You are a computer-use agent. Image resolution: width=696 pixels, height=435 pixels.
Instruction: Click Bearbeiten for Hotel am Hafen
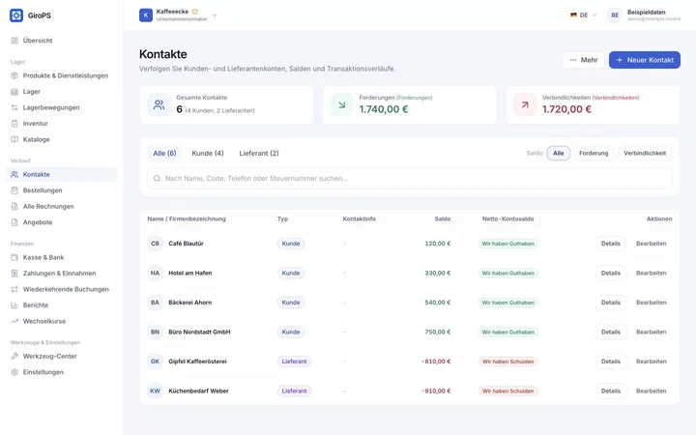652,273
